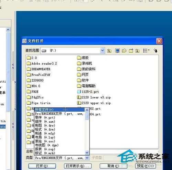The image size is (172, 170).
Task: Go up one folder level
Action: coord(109,51)
